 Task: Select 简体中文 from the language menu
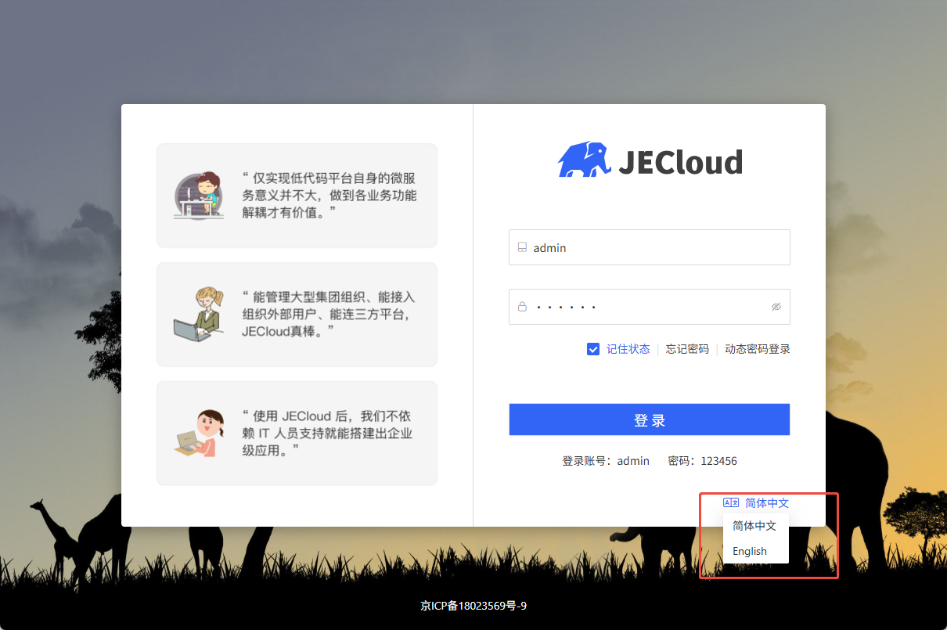pyautogui.click(x=754, y=526)
